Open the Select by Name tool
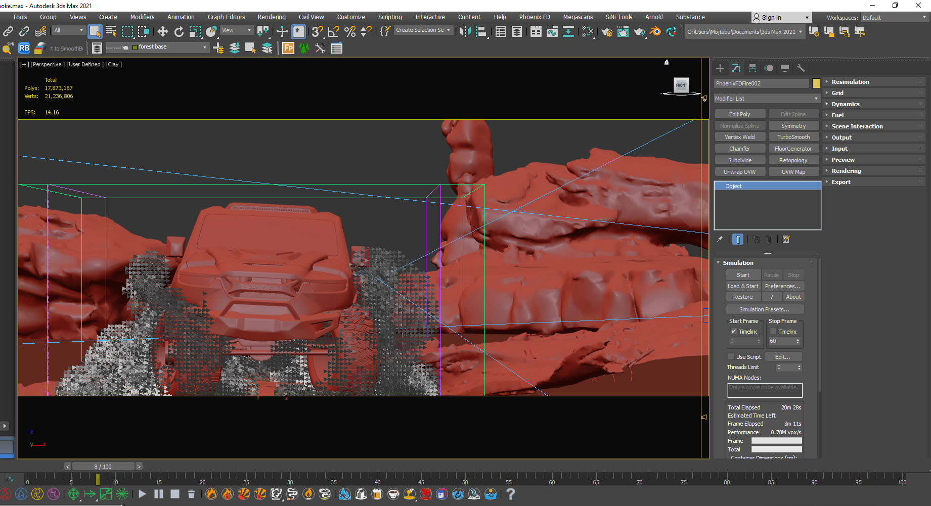The width and height of the screenshot is (931, 506). click(x=111, y=31)
